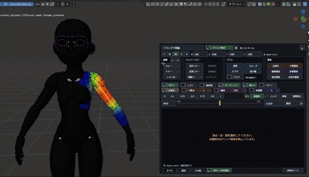This screenshot has width=309, height=177.
Task: Click the x- button beside 編集
Action: point(172,60)
